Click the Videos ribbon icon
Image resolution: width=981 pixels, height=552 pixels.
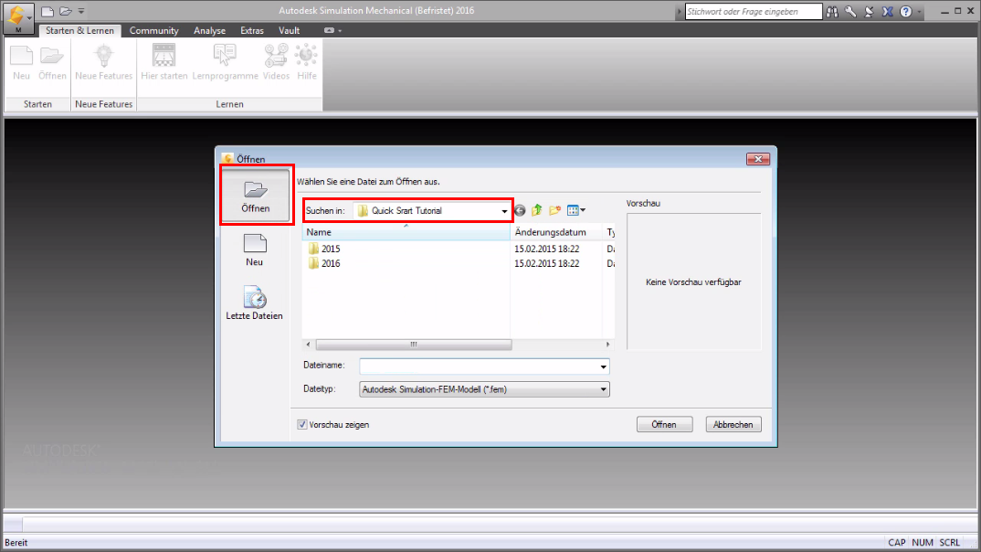276,62
